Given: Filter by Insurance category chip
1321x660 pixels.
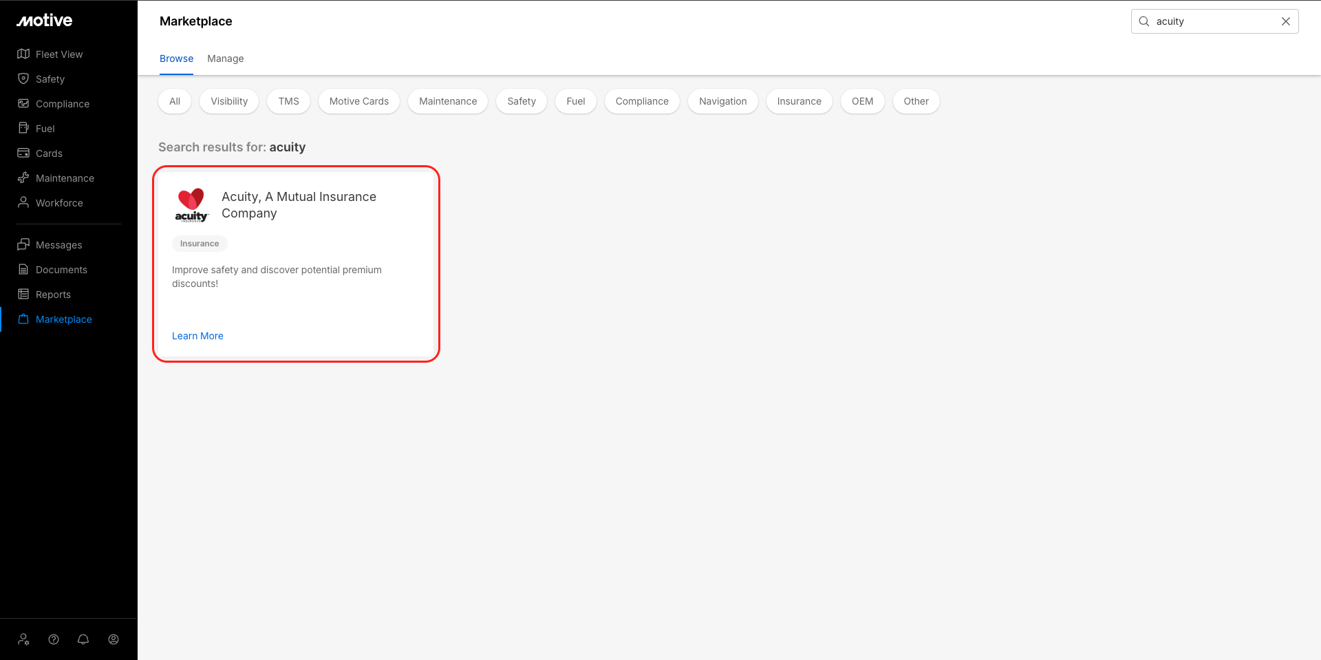Looking at the screenshot, I should 799,101.
